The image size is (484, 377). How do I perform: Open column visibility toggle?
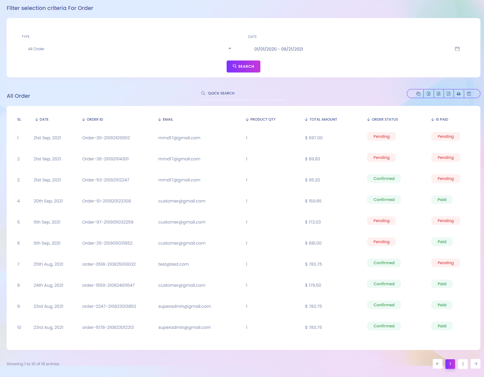469,94
